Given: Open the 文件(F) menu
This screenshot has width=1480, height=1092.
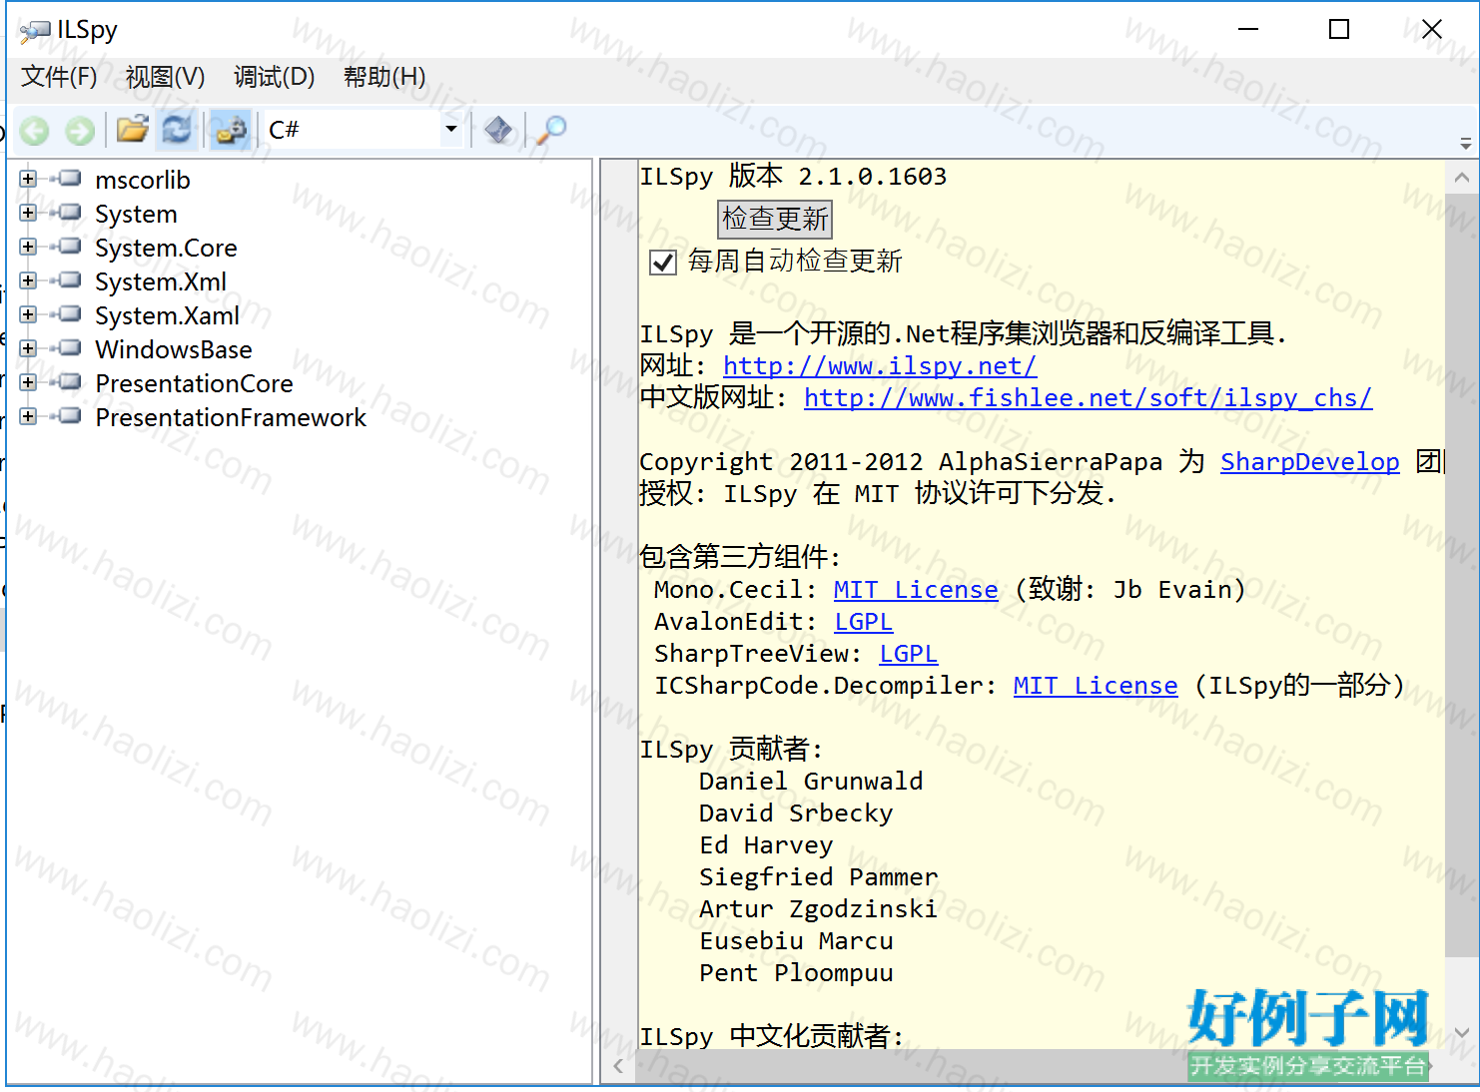Looking at the screenshot, I should click(x=59, y=77).
